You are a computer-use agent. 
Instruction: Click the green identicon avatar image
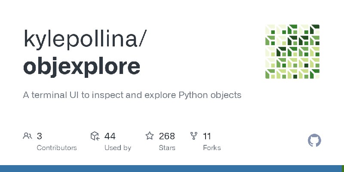coord(292,52)
